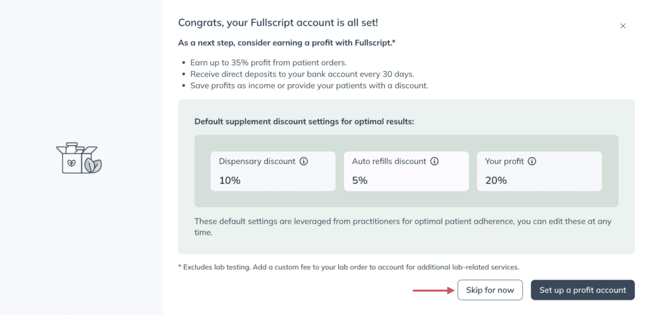Viewport: 649px width, 315px height.
Task: Open the Dispensary discount info icon
Action: [304, 162]
